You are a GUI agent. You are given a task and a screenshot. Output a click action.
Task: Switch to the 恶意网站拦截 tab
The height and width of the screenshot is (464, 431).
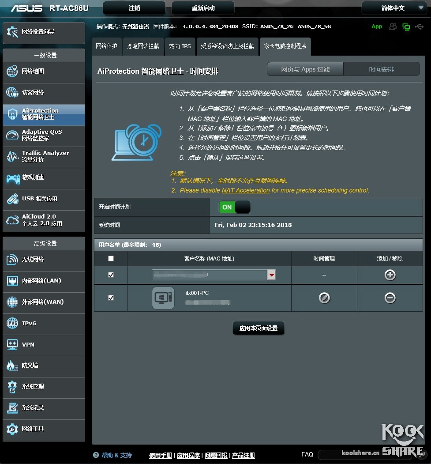(x=143, y=46)
